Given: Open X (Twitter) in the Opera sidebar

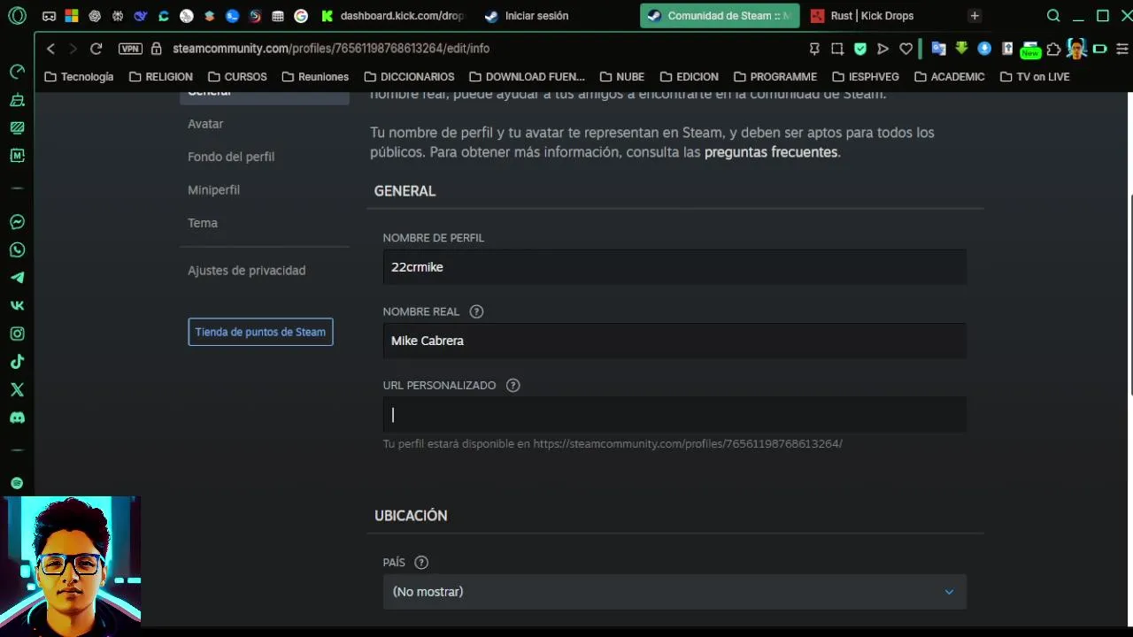Looking at the screenshot, I should [17, 389].
